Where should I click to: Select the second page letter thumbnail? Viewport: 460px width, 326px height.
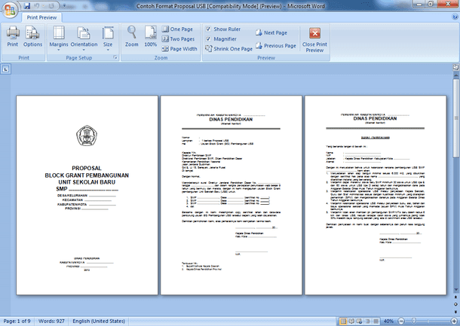[232, 195]
